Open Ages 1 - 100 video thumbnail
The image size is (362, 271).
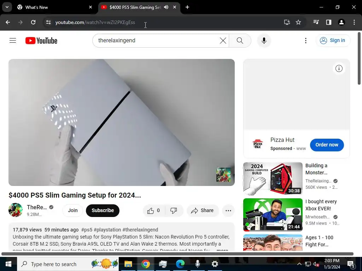pyautogui.click(x=273, y=242)
